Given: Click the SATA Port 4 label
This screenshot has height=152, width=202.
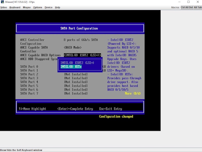Looking at the screenshot, I should click(29, 82).
